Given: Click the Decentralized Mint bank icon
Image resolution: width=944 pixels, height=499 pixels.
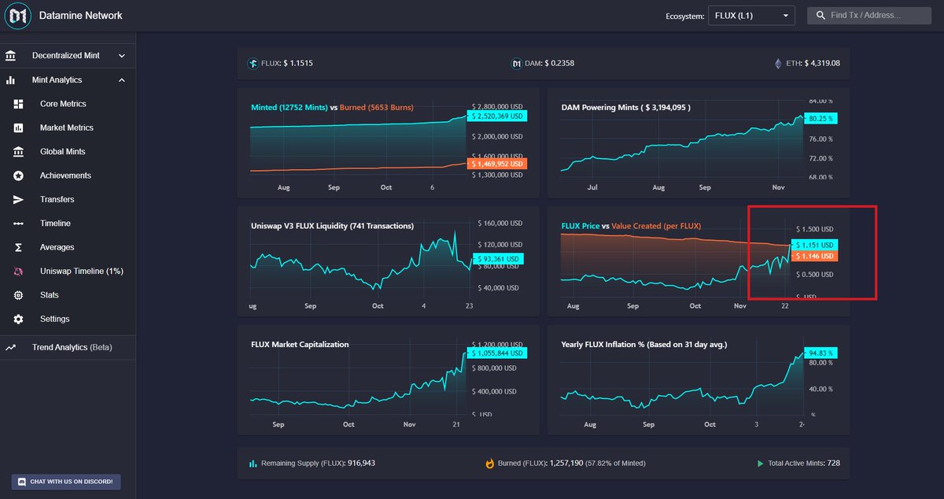Looking at the screenshot, I should (11, 56).
